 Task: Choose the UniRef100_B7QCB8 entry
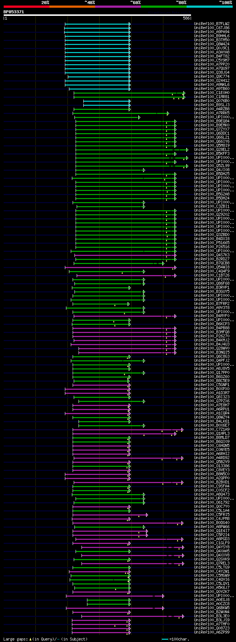pyautogui.click(x=212, y=263)
